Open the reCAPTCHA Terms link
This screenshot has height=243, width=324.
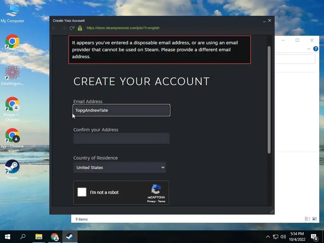tap(162, 201)
